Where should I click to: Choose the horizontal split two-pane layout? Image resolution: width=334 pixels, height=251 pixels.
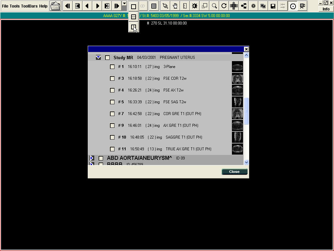pos(133,17)
